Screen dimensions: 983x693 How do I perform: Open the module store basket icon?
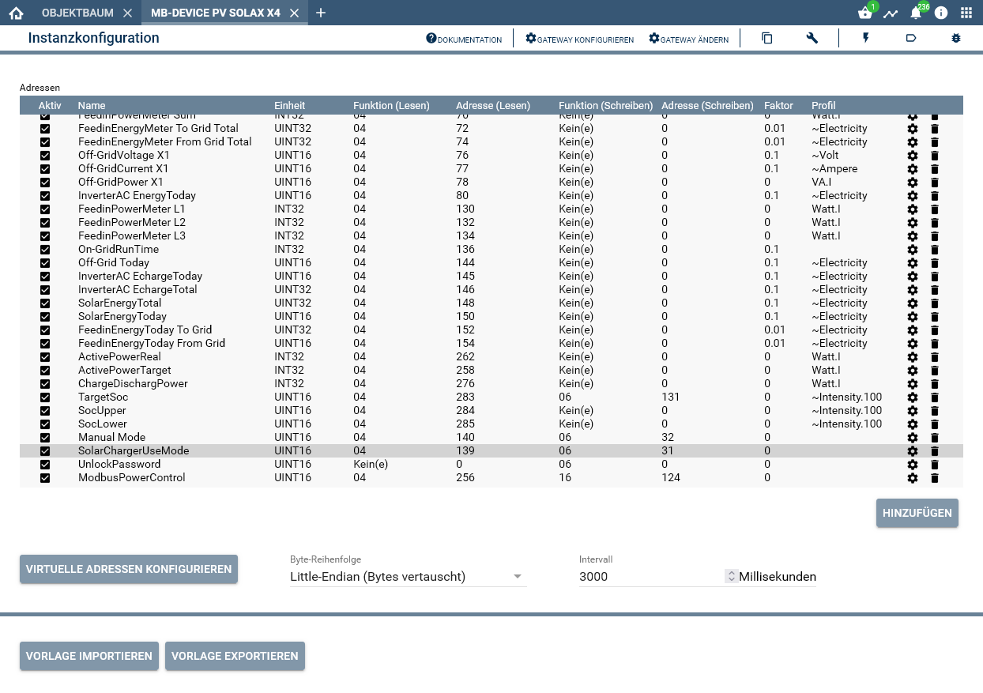tap(864, 13)
